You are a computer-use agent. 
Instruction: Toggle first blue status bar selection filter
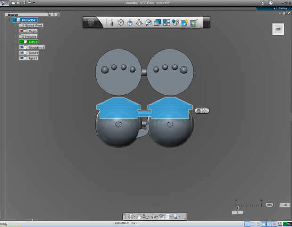click(x=247, y=224)
